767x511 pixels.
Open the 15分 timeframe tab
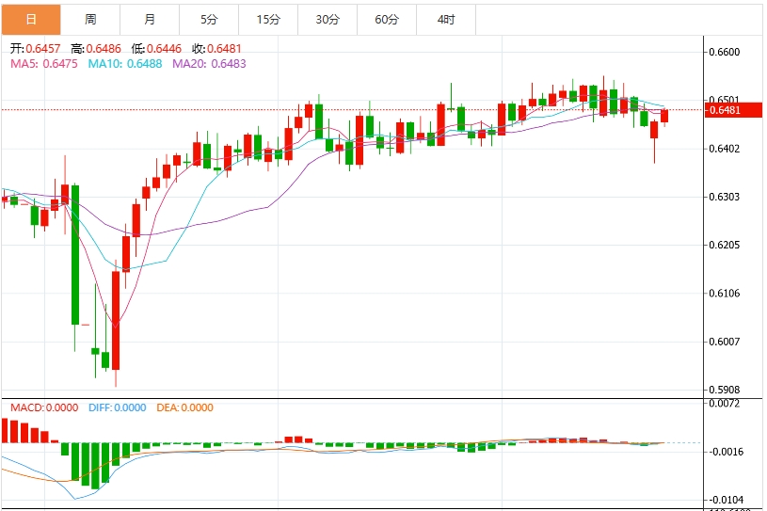(268, 20)
